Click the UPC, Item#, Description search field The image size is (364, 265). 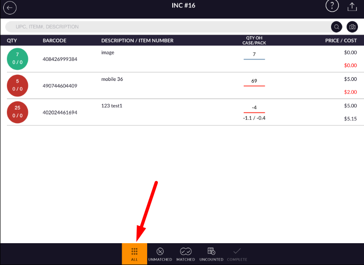(x=167, y=27)
